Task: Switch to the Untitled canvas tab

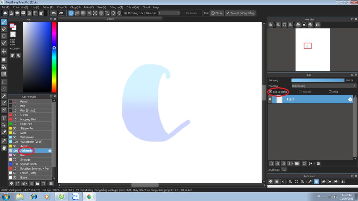Action: 110,19
